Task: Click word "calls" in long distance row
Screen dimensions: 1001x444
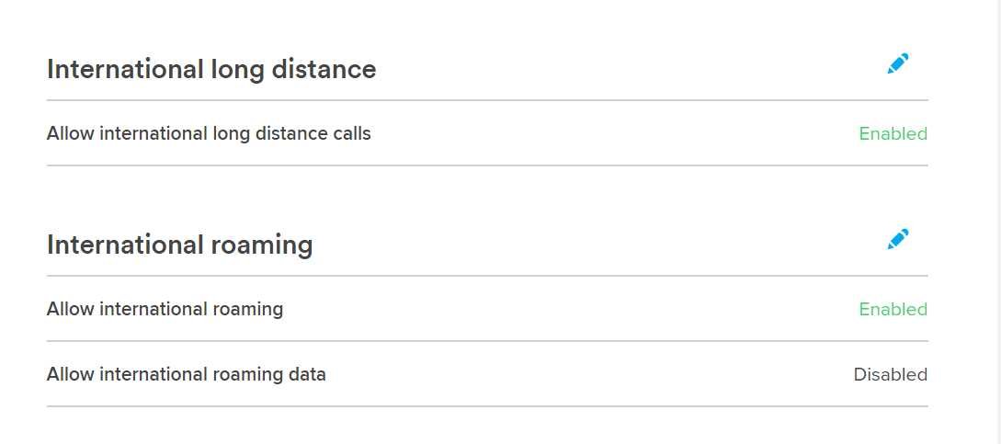Action: pyautogui.click(x=353, y=133)
